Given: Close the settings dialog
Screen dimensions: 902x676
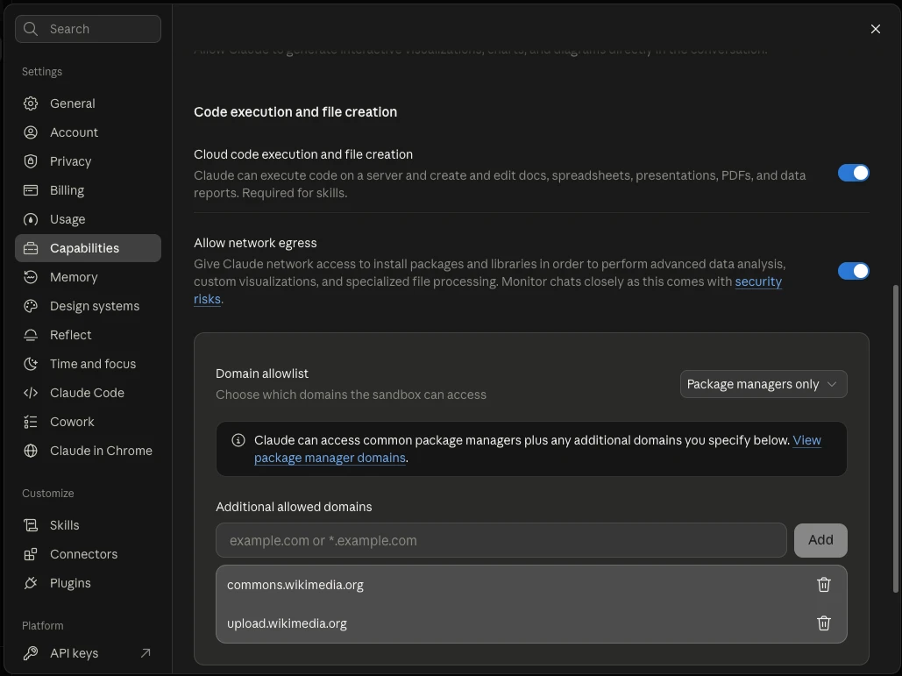Looking at the screenshot, I should (x=876, y=29).
